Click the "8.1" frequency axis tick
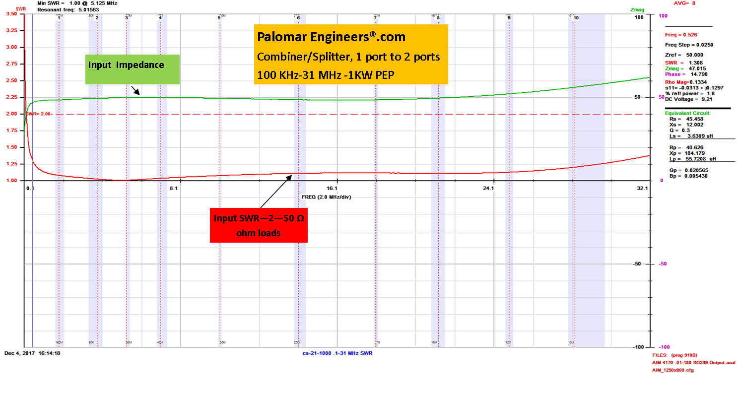The image size is (737, 397). point(173,189)
